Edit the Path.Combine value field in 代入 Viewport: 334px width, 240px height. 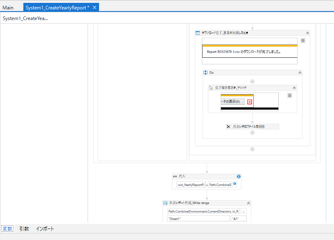220,185
